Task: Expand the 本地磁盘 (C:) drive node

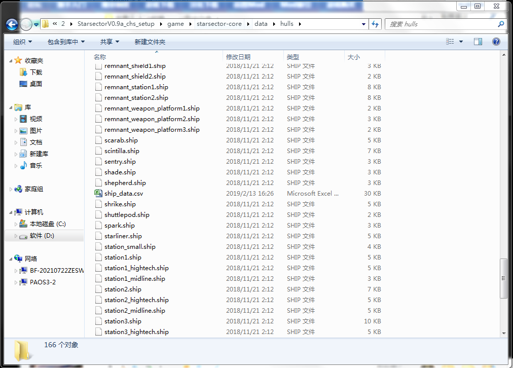Action: 16,224
